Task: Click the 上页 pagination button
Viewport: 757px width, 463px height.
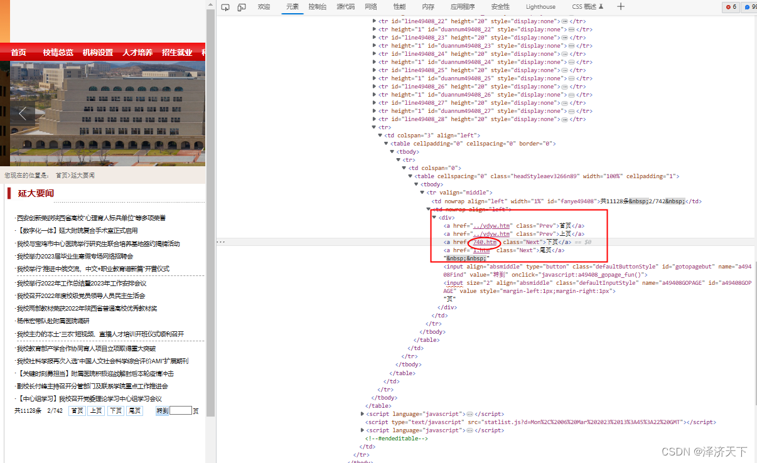Action: pyautogui.click(x=96, y=411)
